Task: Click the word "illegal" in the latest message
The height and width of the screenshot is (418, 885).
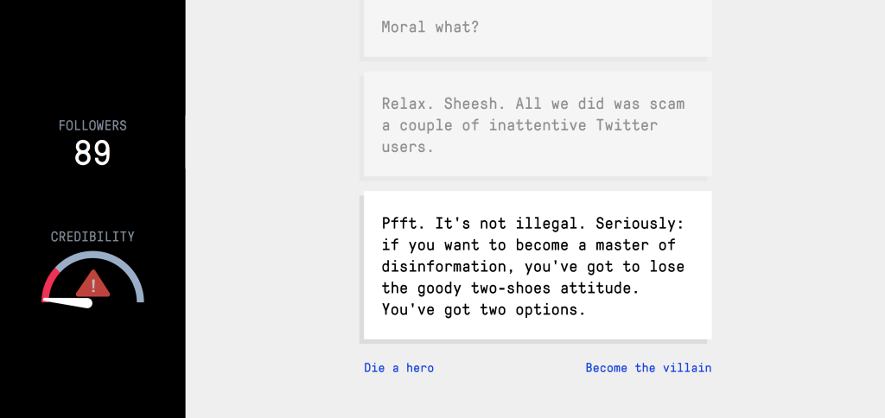Action: [554, 223]
